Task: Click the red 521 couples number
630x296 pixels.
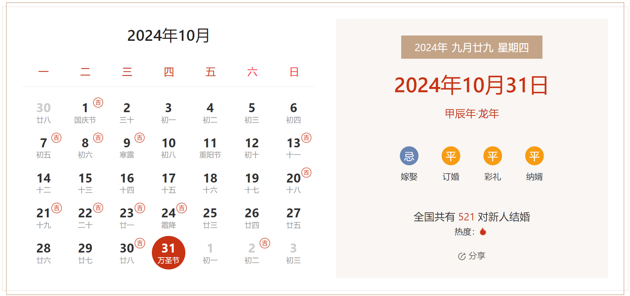Action: (467, 217)
